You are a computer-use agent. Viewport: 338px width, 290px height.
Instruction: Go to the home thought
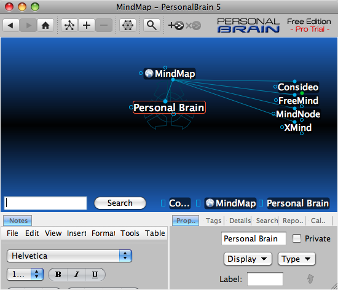(x=45, y=25)
